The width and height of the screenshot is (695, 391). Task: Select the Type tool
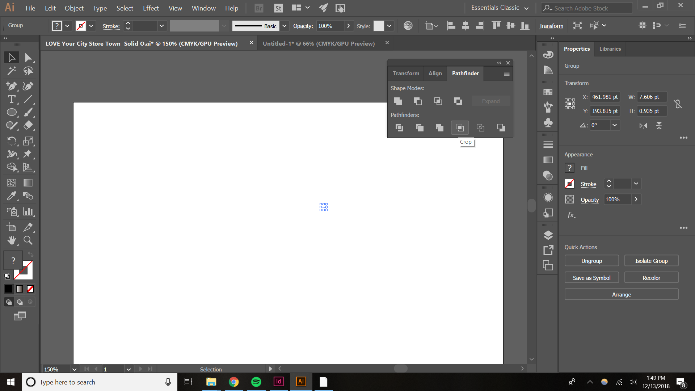tap(11, 99)
